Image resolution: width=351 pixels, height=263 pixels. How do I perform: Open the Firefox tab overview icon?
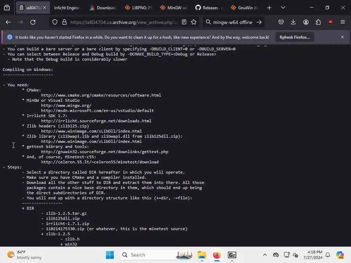point(7,8)
